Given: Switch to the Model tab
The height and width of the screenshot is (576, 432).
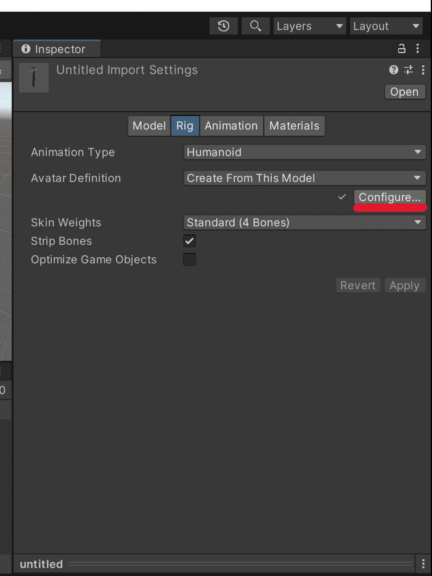Looking at the screenshot, I should 149,126.
